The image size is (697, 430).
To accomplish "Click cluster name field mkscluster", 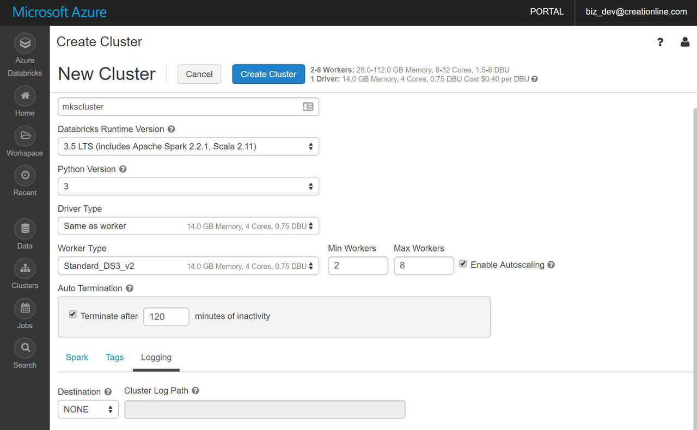I will tap(188, 107).
